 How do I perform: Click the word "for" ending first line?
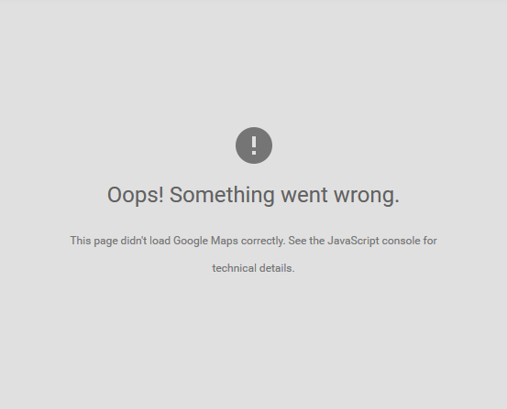point(430,241)
